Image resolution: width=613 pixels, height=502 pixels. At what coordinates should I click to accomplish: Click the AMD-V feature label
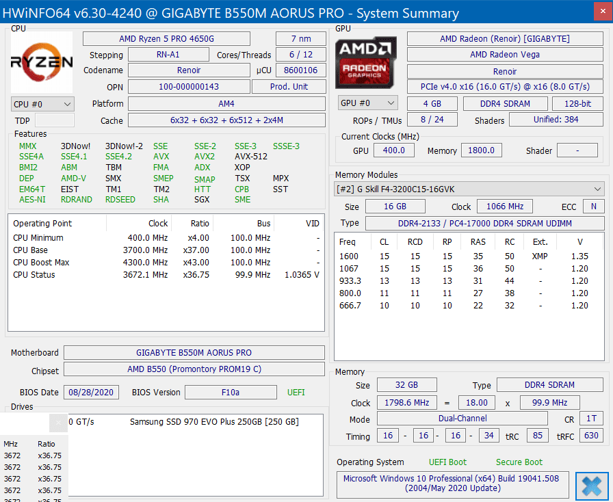point(73,179)
